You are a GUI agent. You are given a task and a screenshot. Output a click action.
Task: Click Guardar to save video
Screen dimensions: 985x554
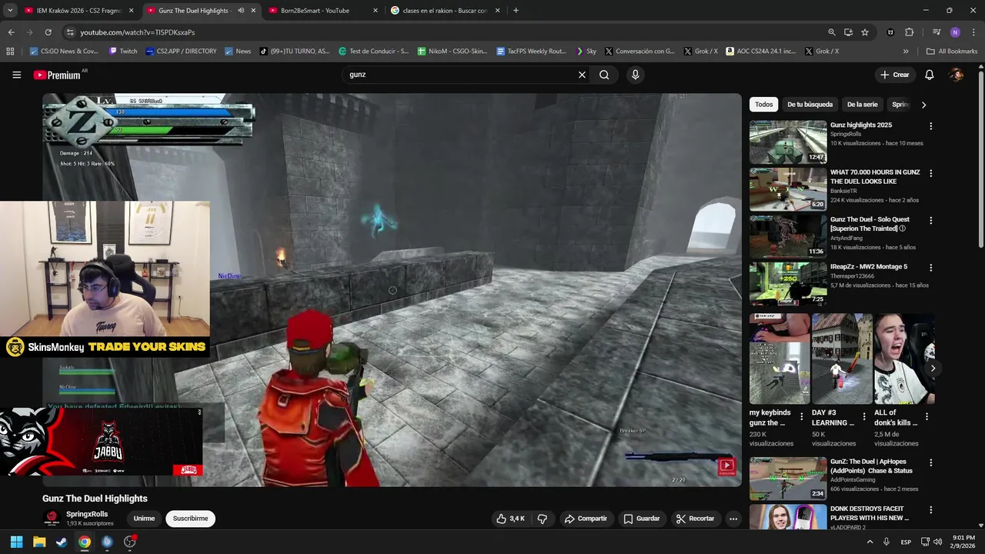(x=642, y=519)
